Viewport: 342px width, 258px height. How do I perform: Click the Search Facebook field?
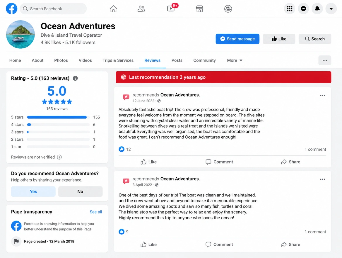click(53, 9)
